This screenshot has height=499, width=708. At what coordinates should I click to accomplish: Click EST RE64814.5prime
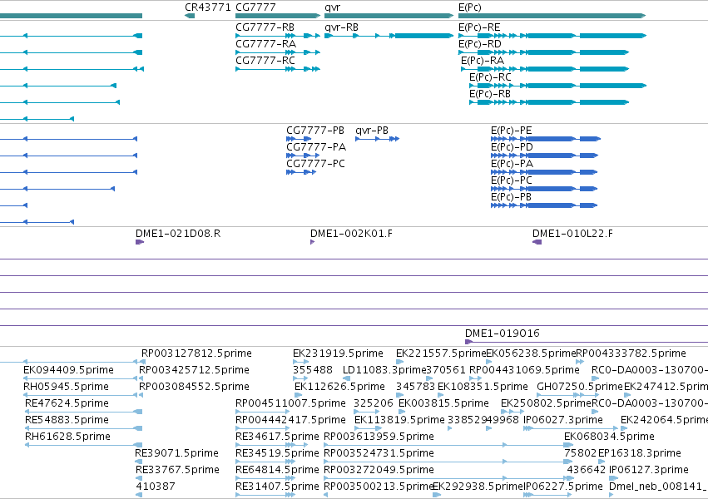[277, 470]
